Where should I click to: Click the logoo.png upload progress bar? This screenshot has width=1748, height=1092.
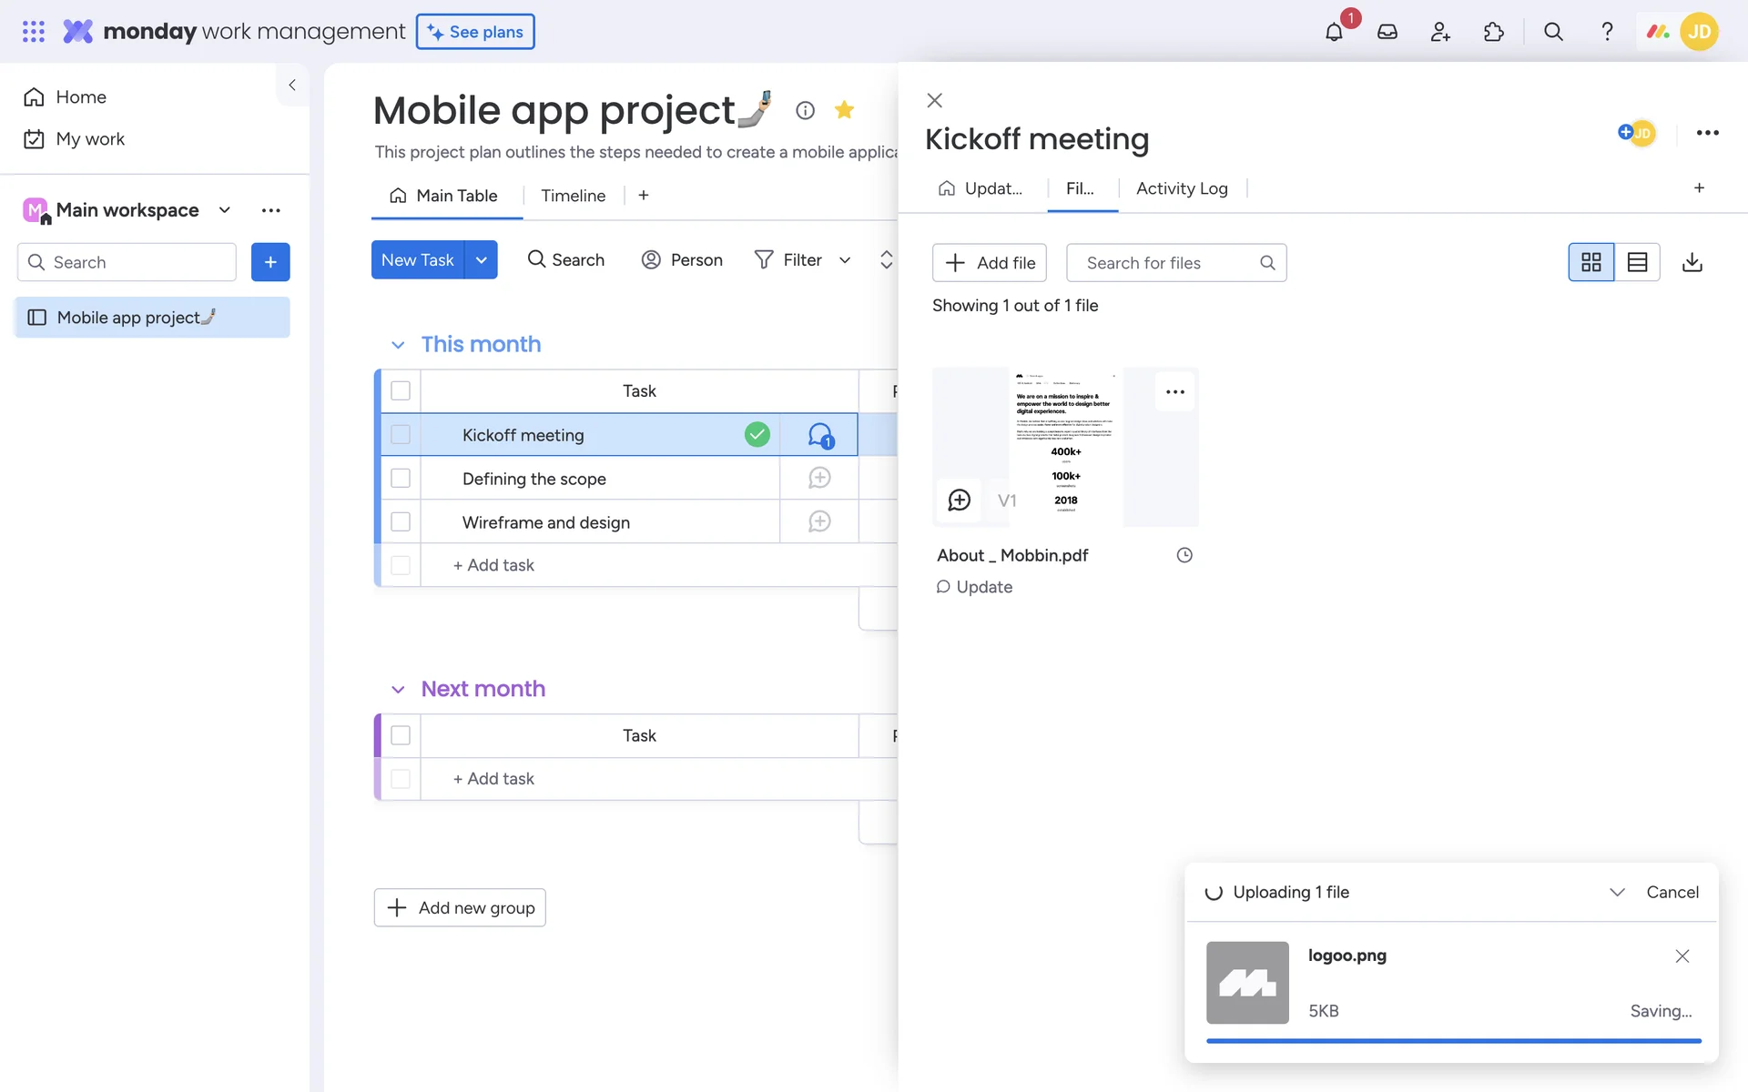1453,1040
